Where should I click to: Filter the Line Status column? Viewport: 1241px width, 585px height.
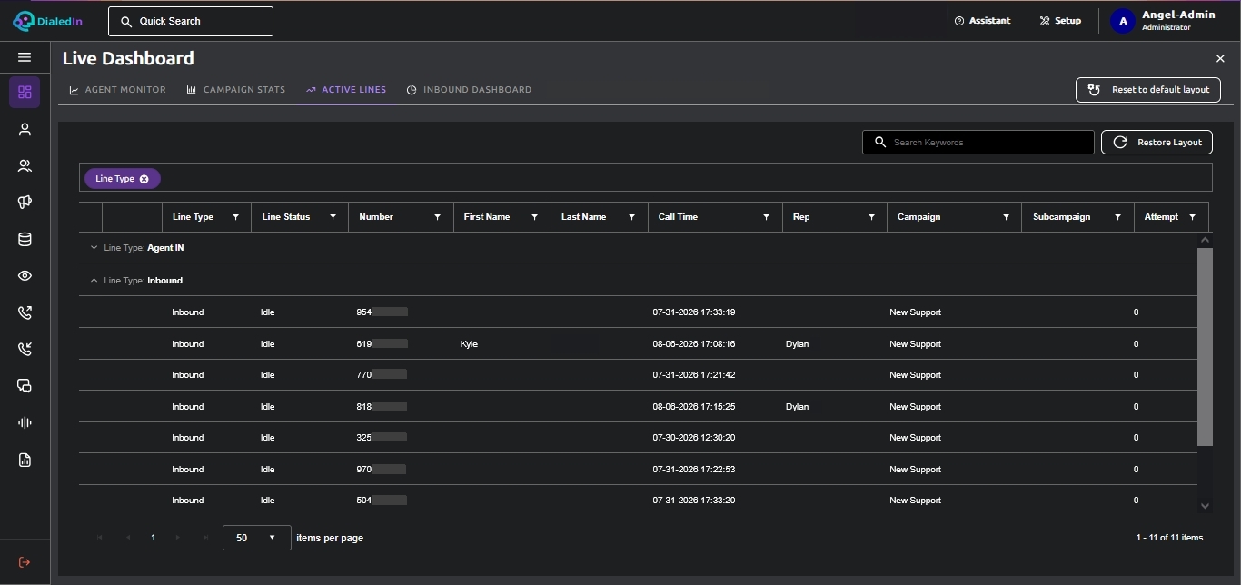(333, 217)
